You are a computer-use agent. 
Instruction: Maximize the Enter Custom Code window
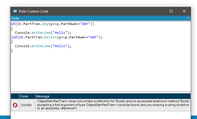tap(171, 11)
